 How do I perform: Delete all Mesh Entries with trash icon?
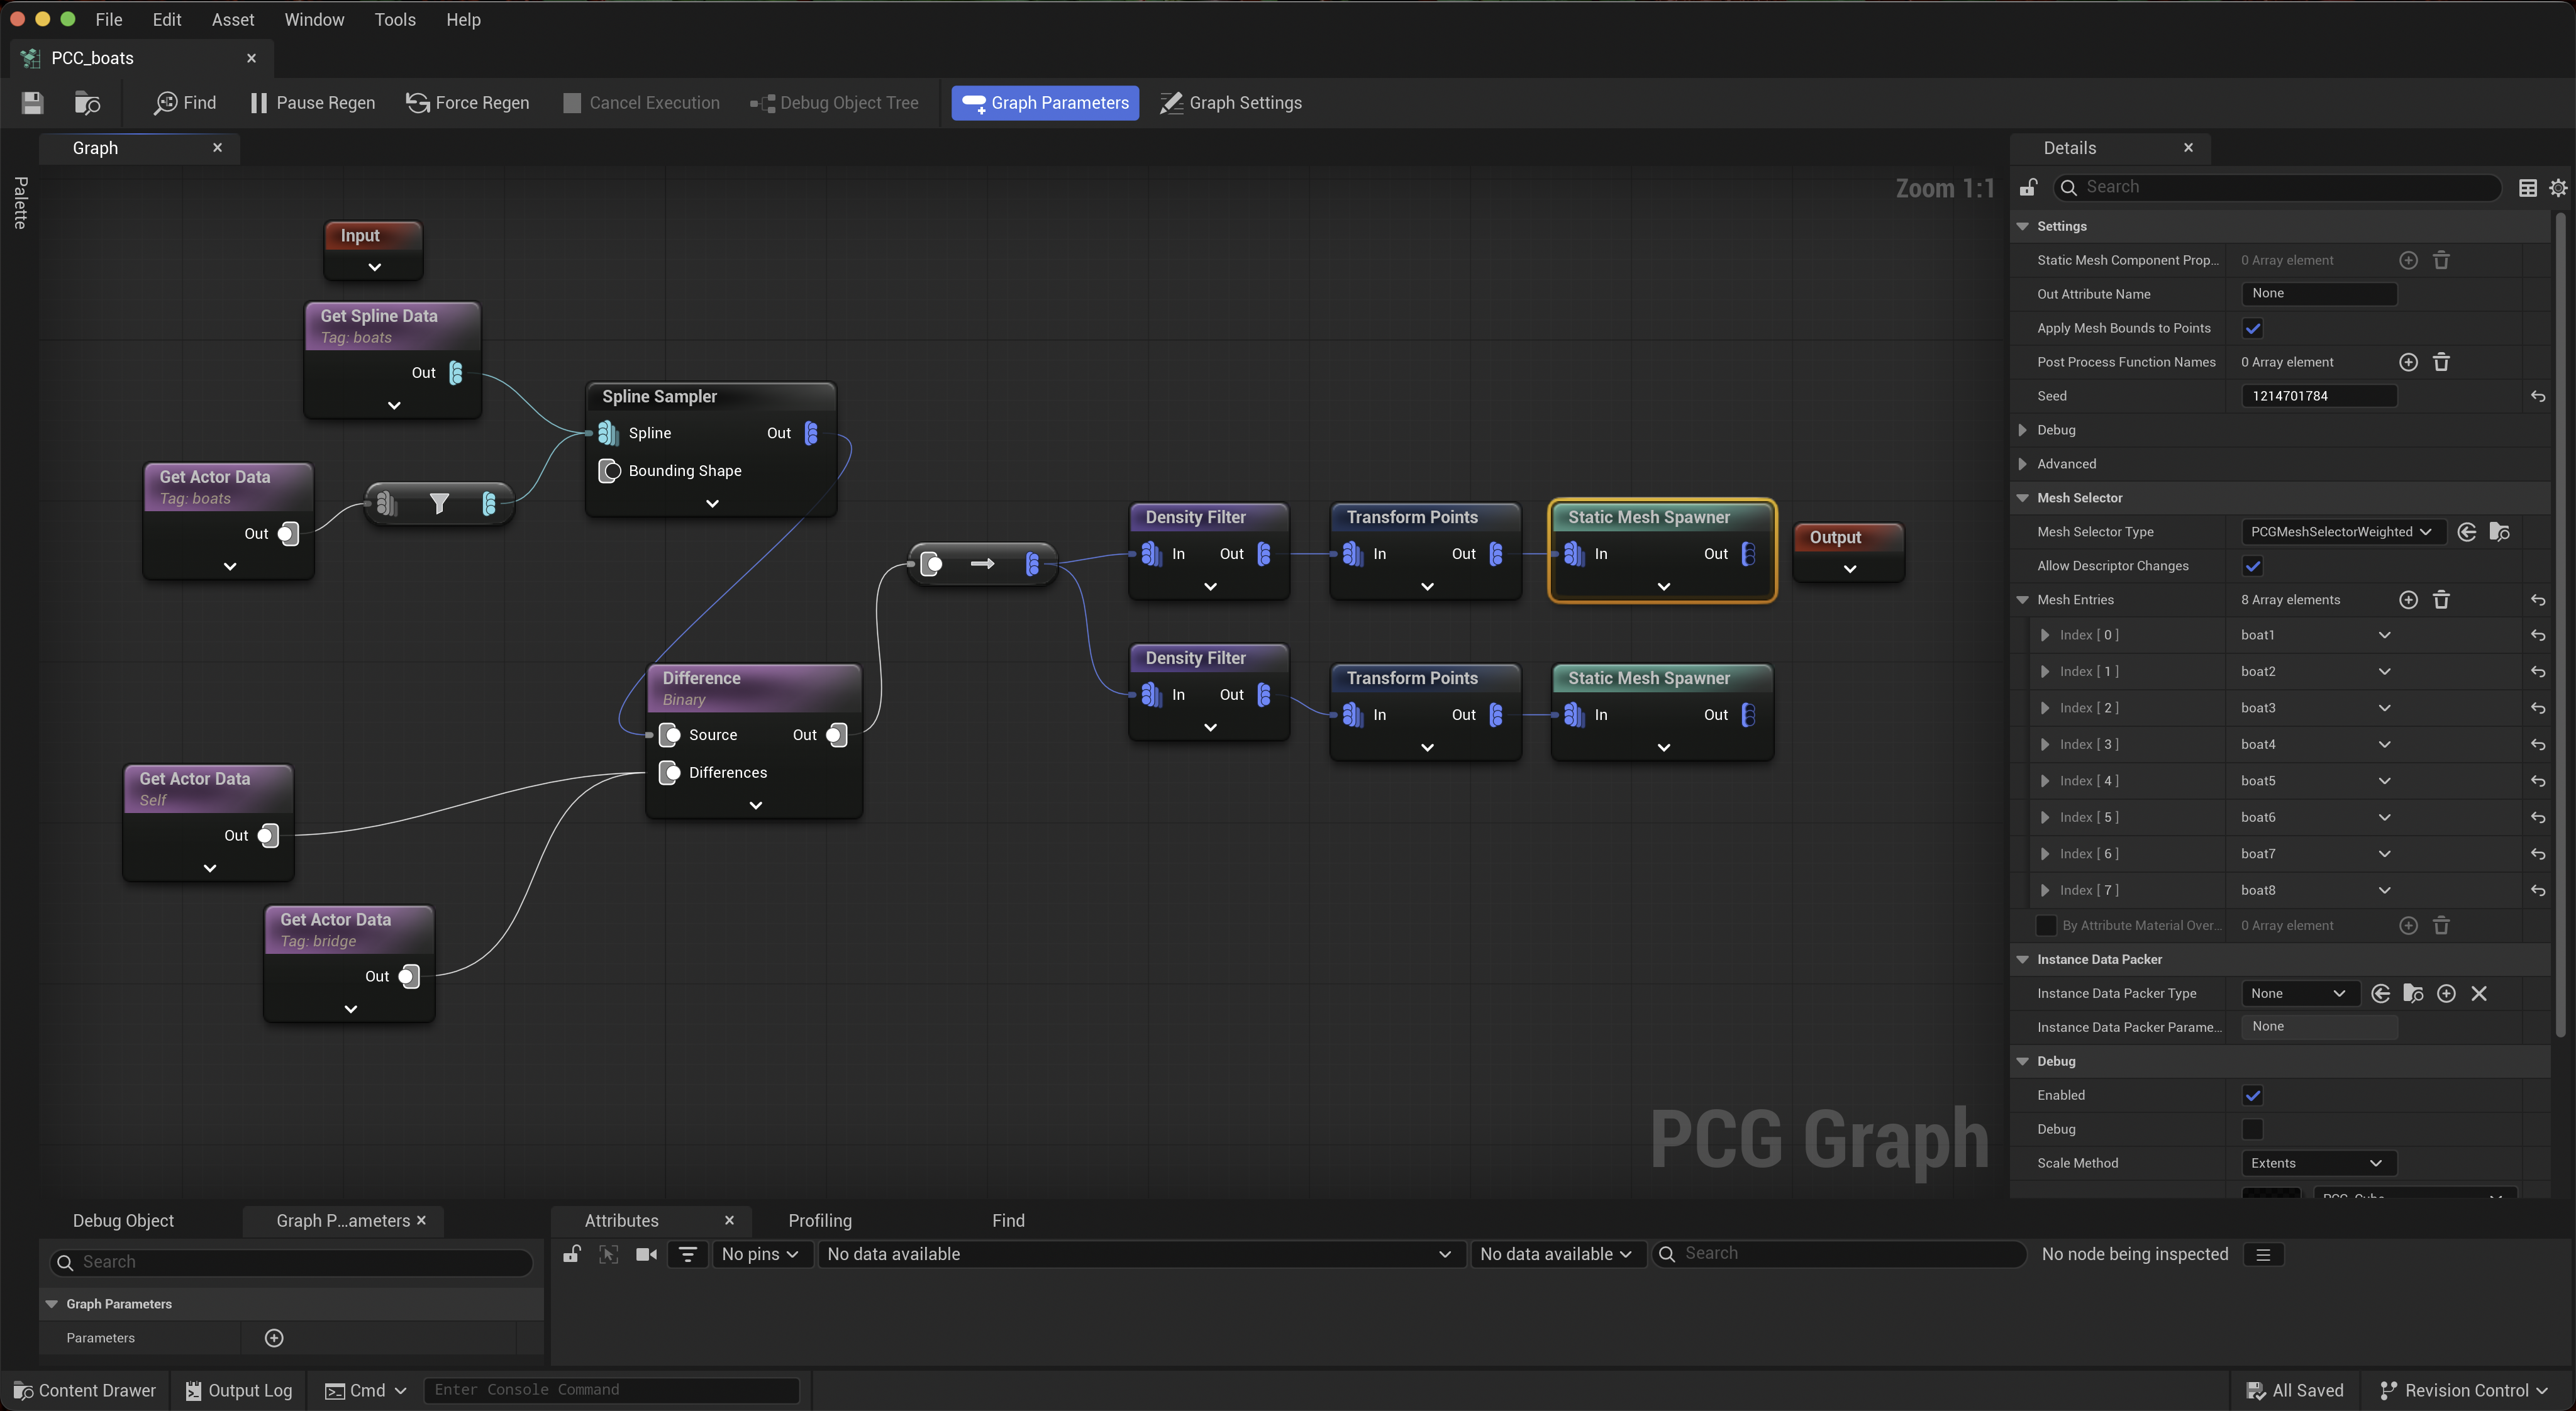pos(2440,600)
